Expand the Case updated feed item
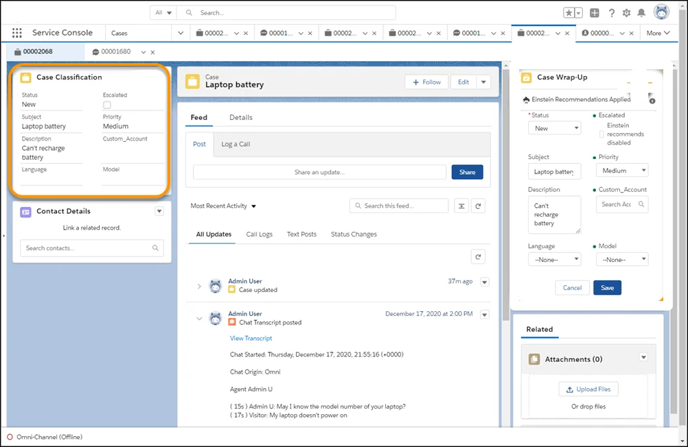The width and height of the screenshot is (688, 447). 198,286
